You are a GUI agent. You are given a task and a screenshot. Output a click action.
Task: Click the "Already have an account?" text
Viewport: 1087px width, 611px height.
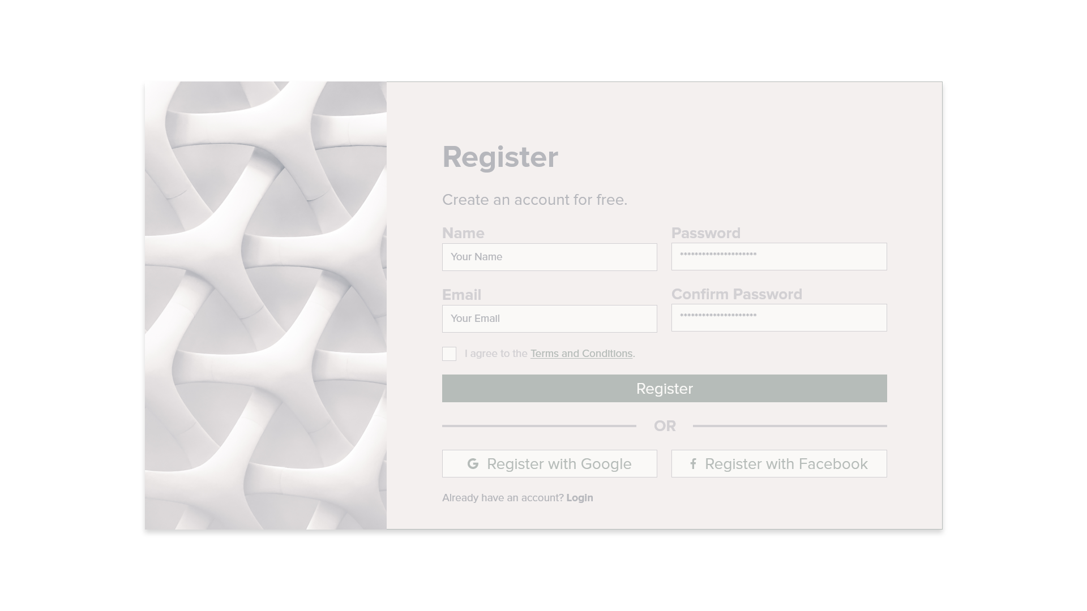coord(502,498)
